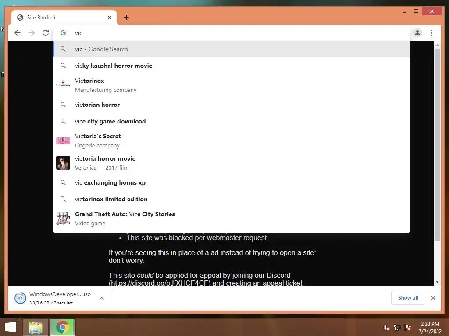Click the Chrome taskbar icon
This screenshot has height=336, width=449.
[63, 327]
